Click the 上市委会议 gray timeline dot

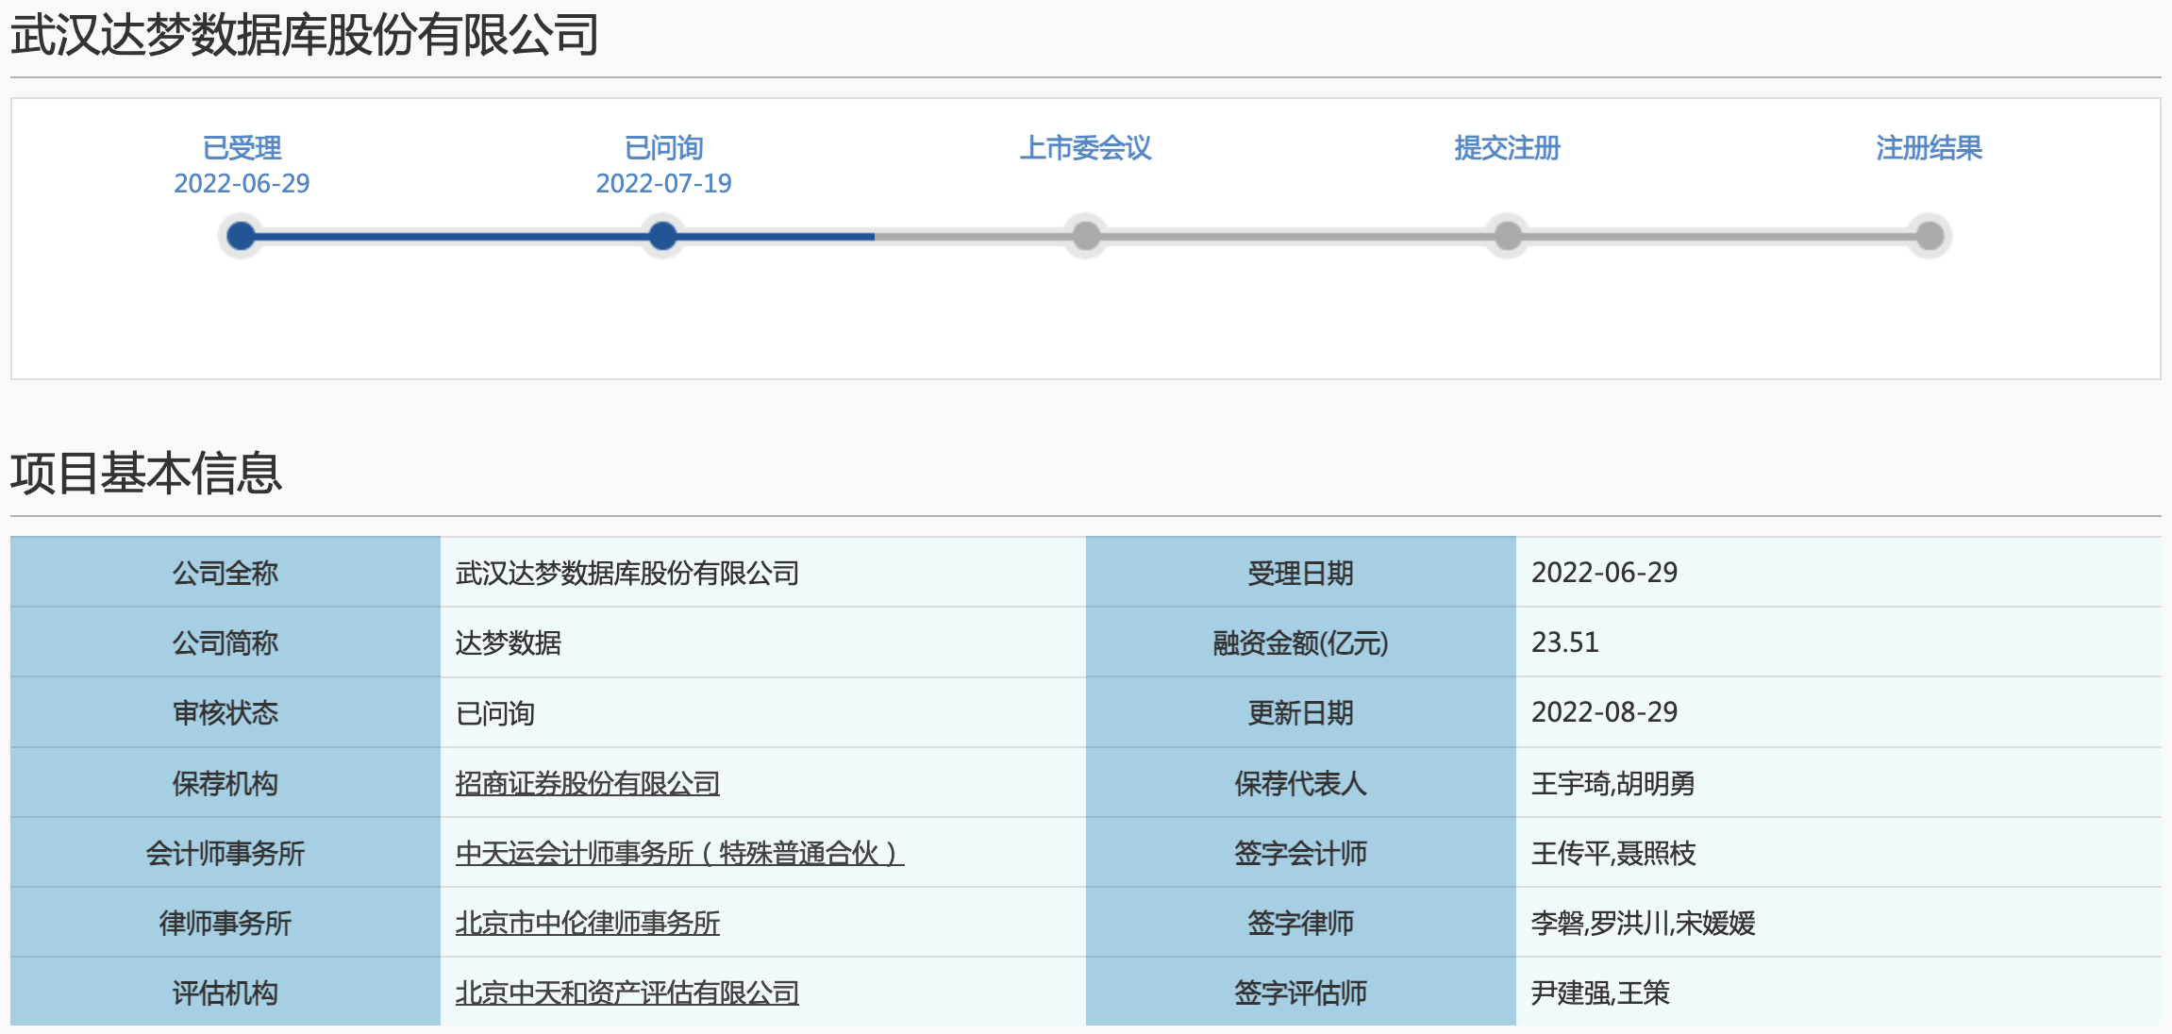[1086, 235]
